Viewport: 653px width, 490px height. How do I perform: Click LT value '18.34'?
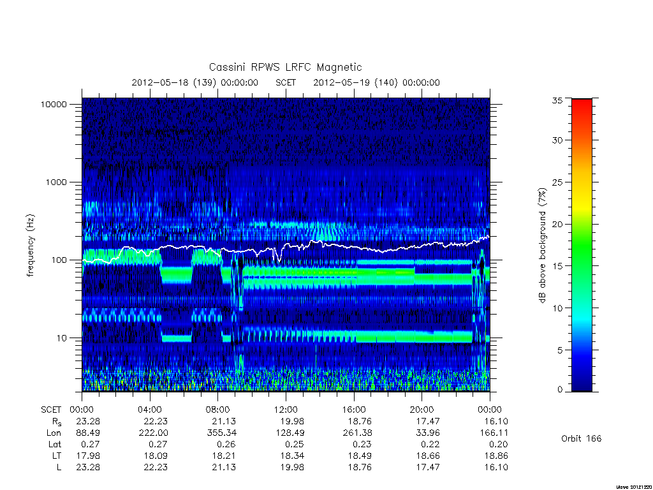point(292,456)
